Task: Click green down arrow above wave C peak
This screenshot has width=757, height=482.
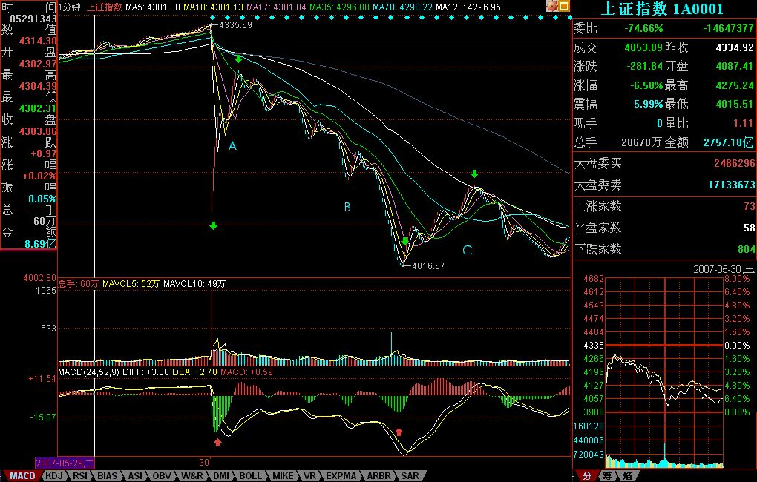Action: [474, 174]
